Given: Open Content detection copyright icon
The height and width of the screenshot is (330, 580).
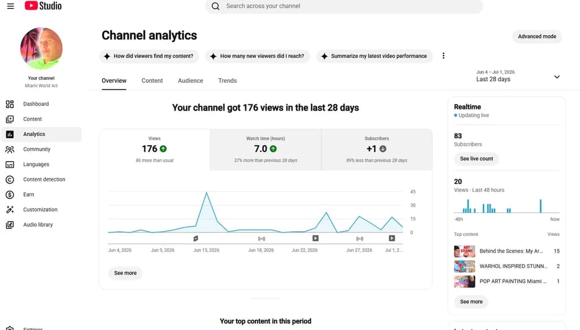Looking at the screenshot, I should pos(10,180).
